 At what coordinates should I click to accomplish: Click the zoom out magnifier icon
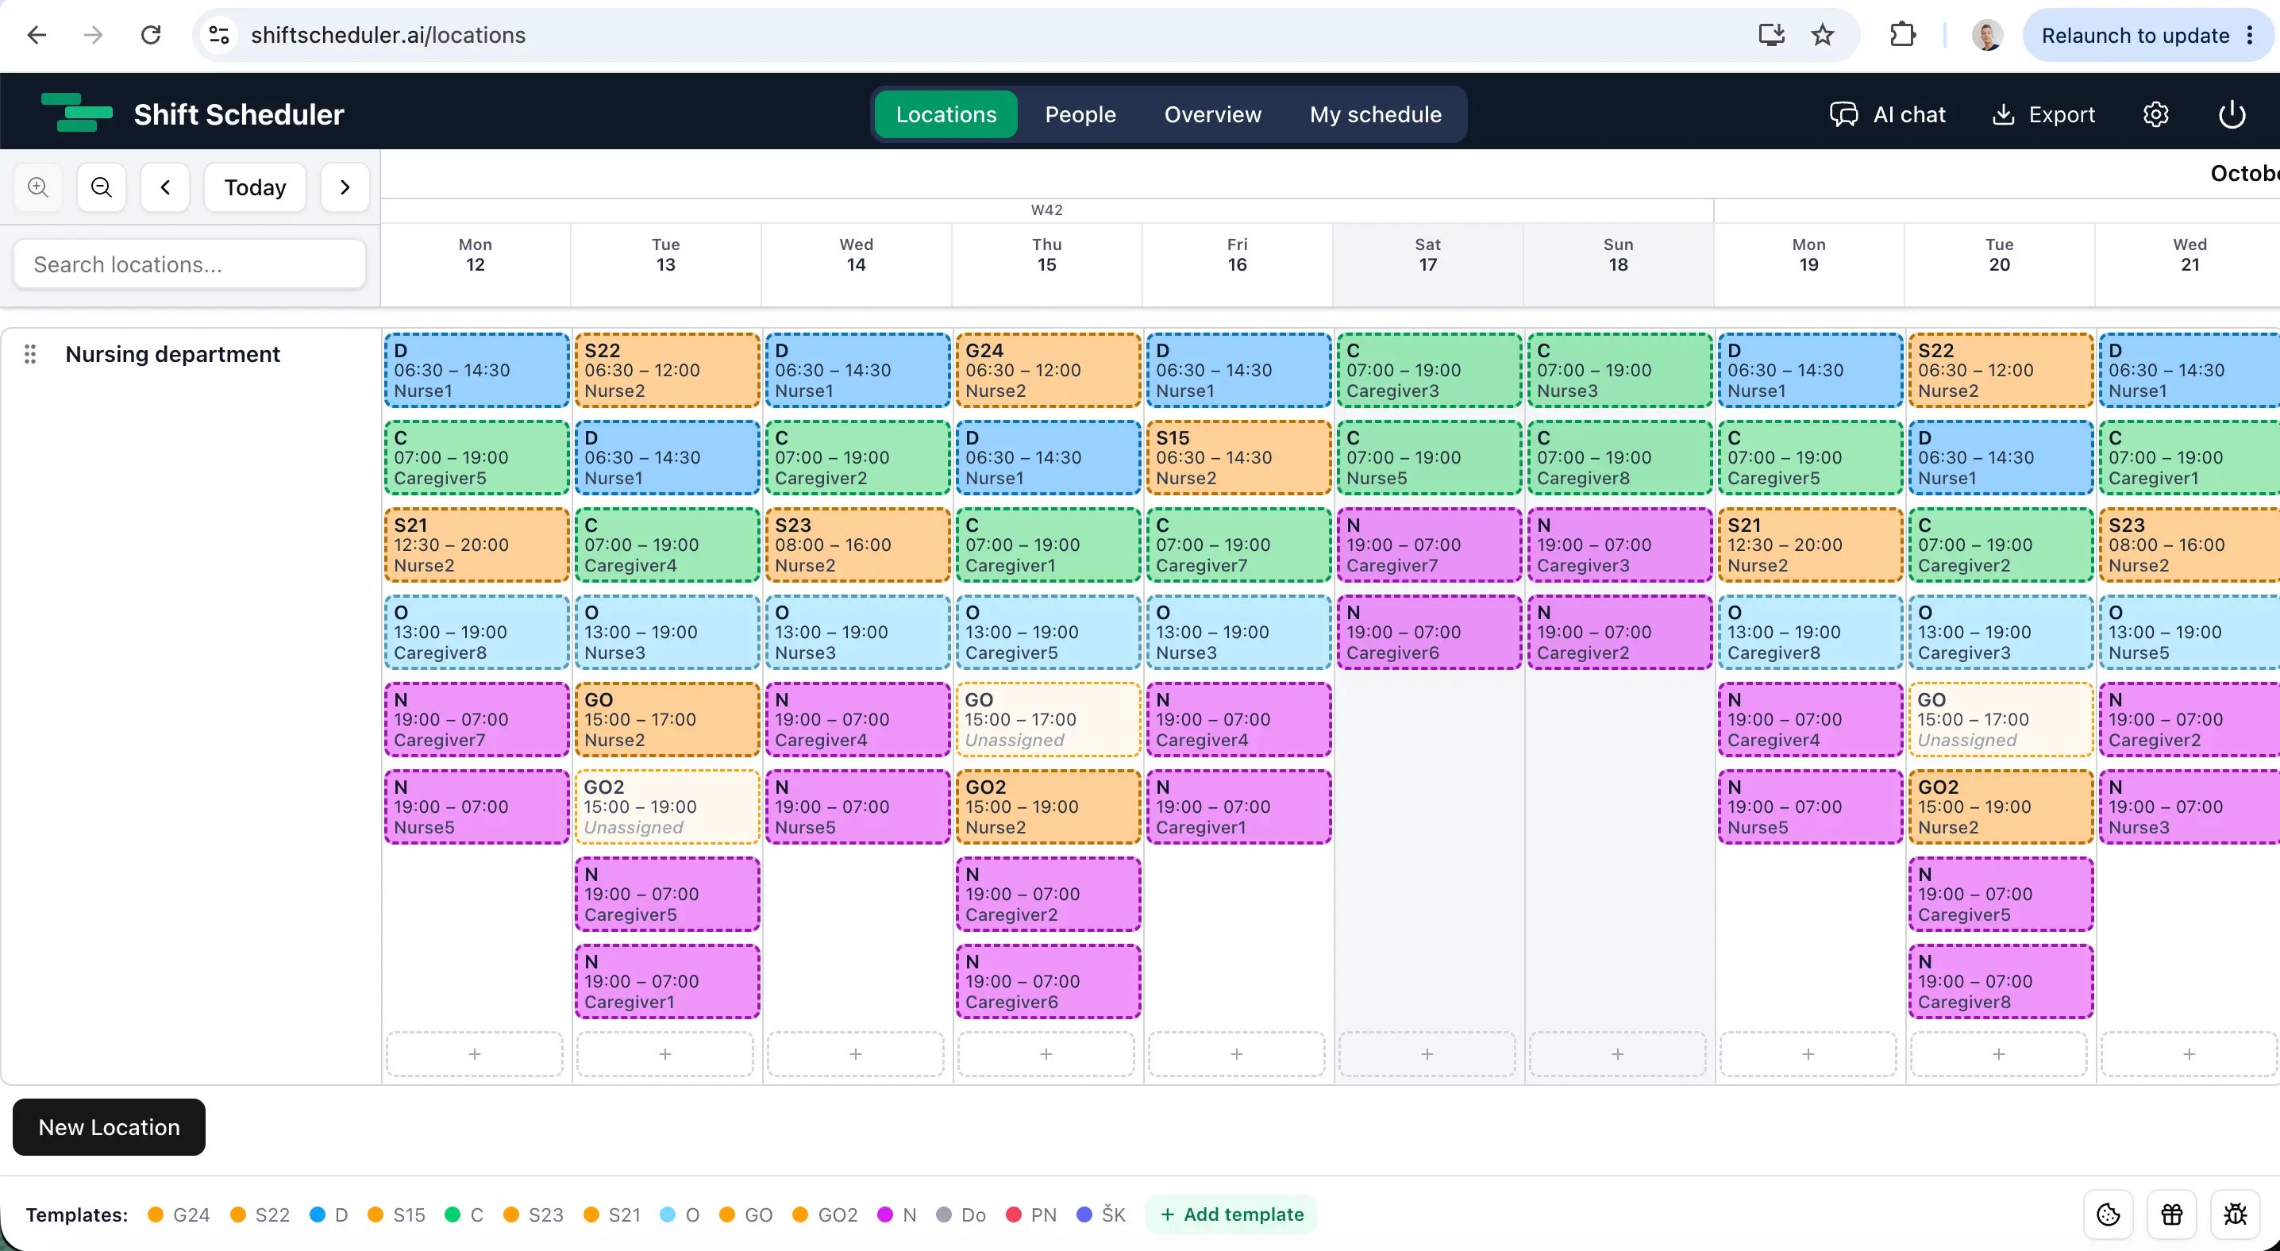coord(102,187)
